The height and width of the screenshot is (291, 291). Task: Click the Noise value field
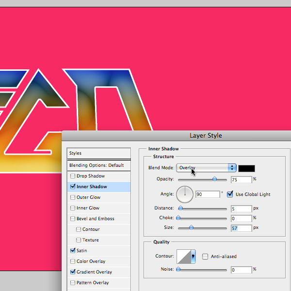(x=241, y=270)
